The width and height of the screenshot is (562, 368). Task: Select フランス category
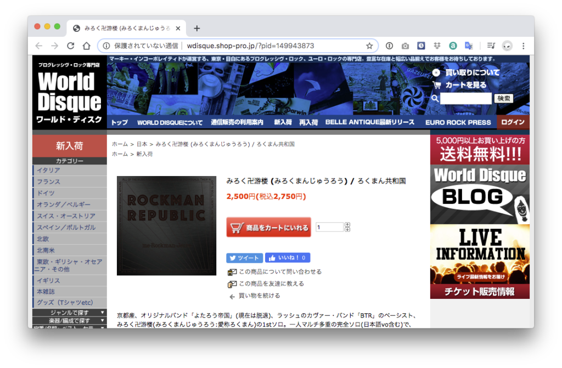70,182
